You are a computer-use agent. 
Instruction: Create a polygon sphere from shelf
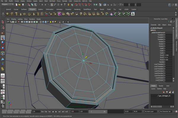7,14
